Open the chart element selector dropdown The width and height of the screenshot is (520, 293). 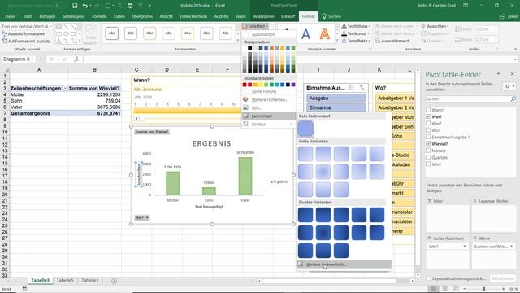(50, 26)
